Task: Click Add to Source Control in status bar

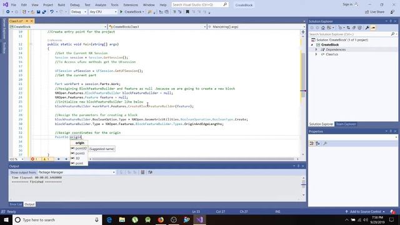Action: [365, 211]
